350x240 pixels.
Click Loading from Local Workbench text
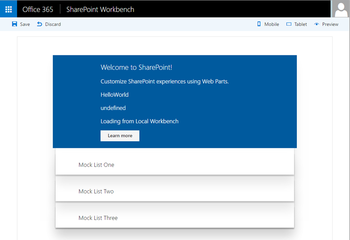(x=140, y=121)
